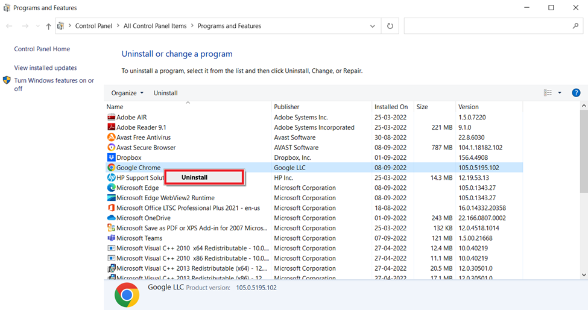
Task: Select the Avast Free Antivirus icon
Action: click(111, 138)
